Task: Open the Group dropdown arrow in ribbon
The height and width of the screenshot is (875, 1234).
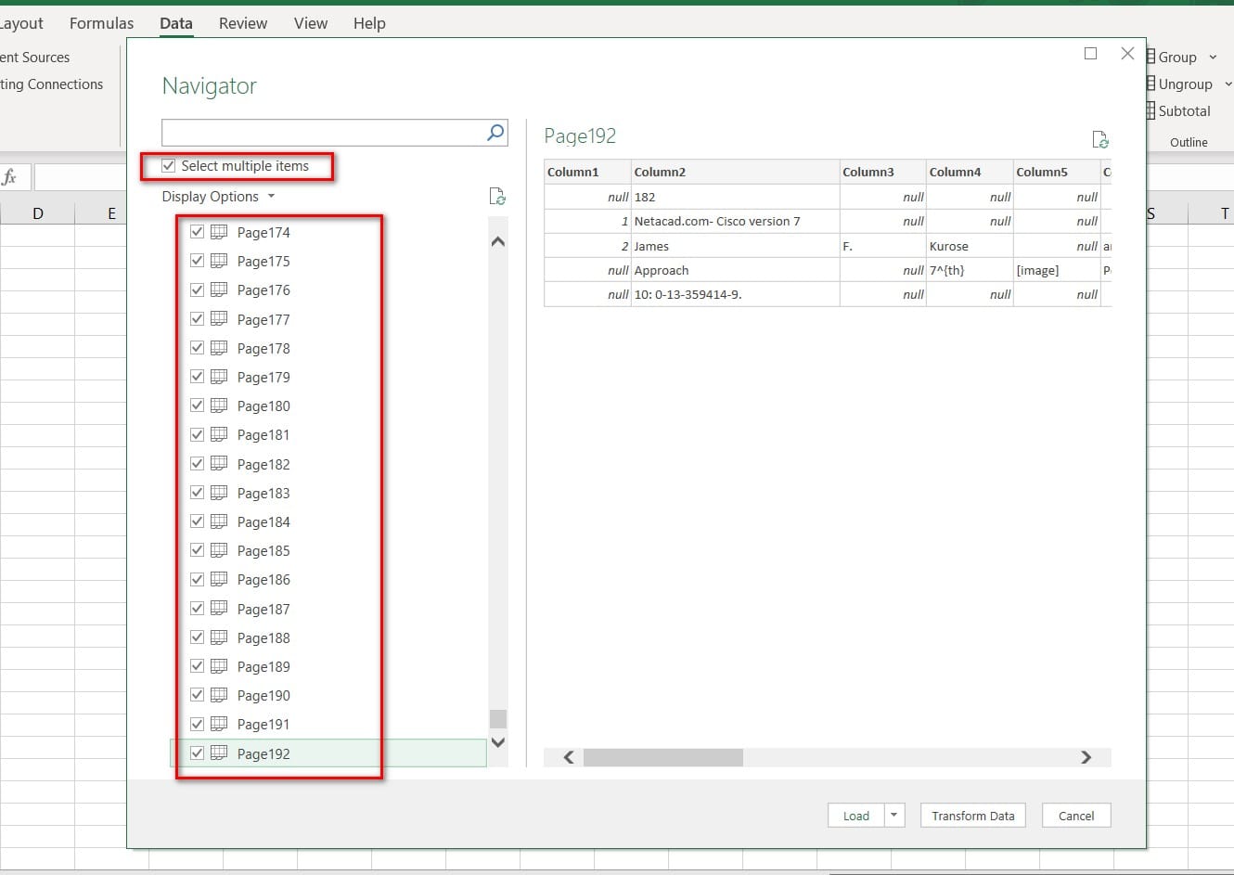Action: 1213,58
